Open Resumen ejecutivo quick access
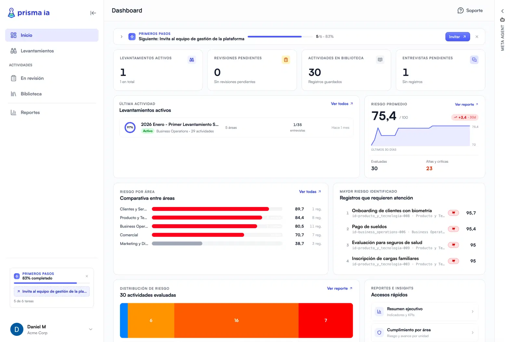 [x=425, y=311]
